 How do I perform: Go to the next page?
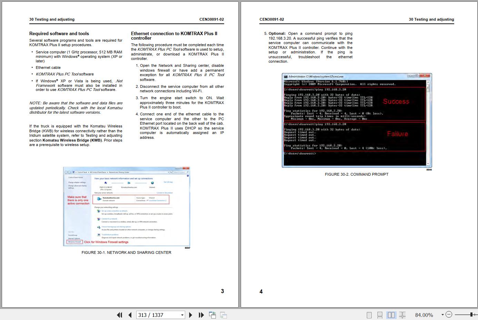[x=190, y=315]
